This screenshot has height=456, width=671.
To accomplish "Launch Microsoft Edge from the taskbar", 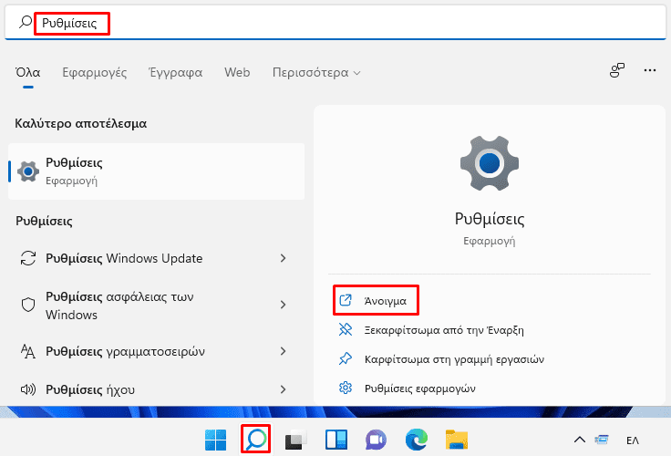I will [417, 440].
